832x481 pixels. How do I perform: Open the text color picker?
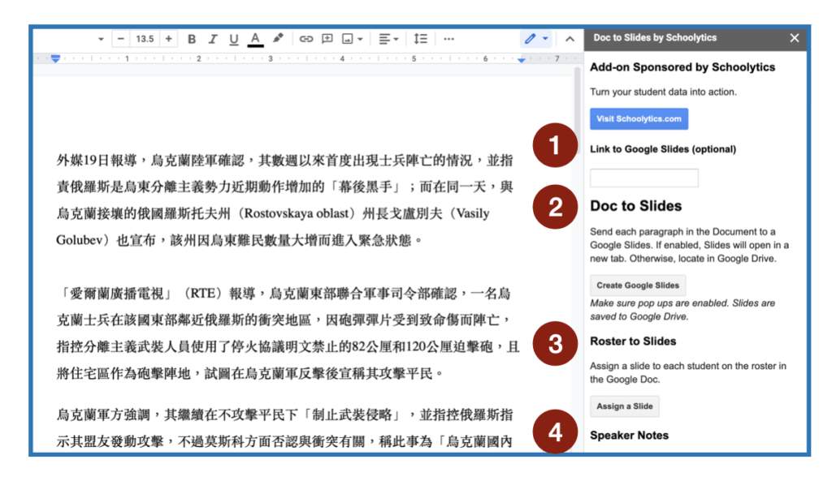pyautogui.click(x=255, y=39)
